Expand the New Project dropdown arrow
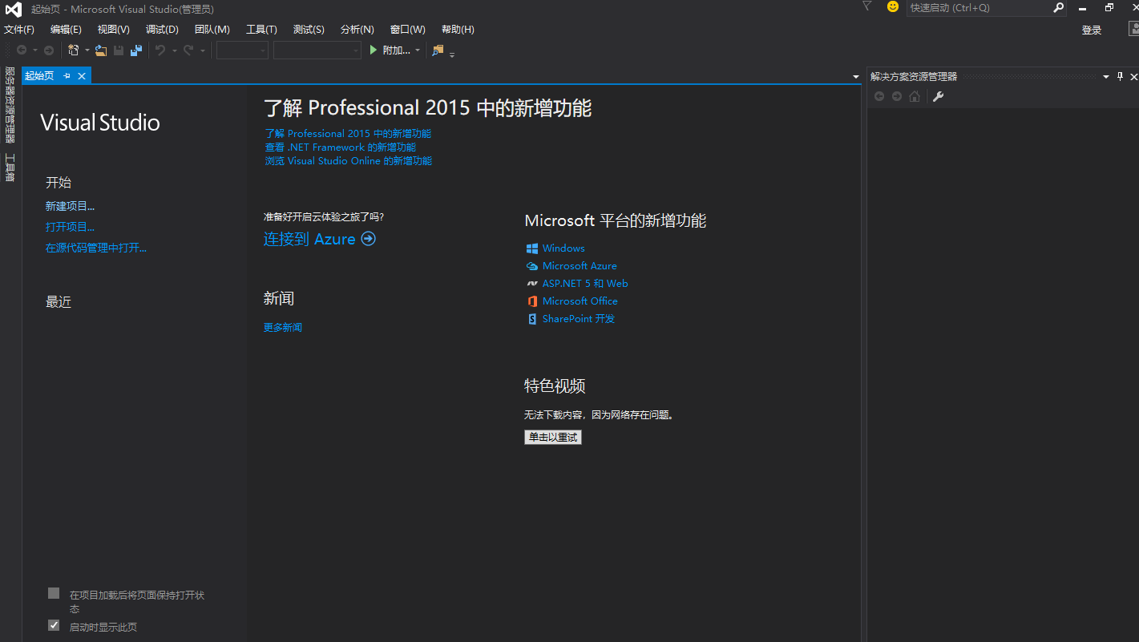This screenshot has width=1139, height=642. (x=87, y=50)
